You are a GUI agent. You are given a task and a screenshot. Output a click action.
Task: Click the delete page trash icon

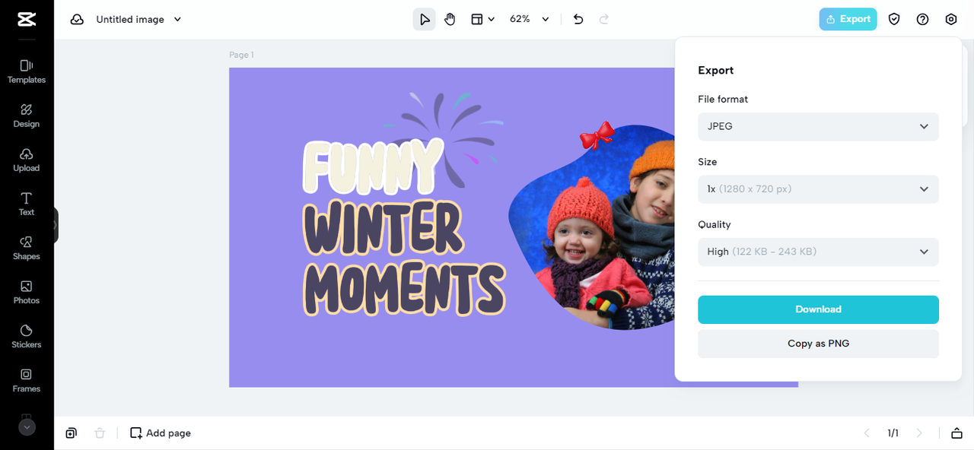[100, 433]
